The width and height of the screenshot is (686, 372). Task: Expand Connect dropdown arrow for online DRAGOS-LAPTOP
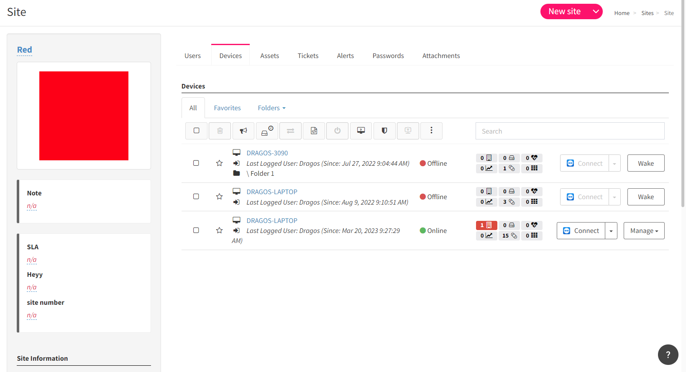(611, 230)
